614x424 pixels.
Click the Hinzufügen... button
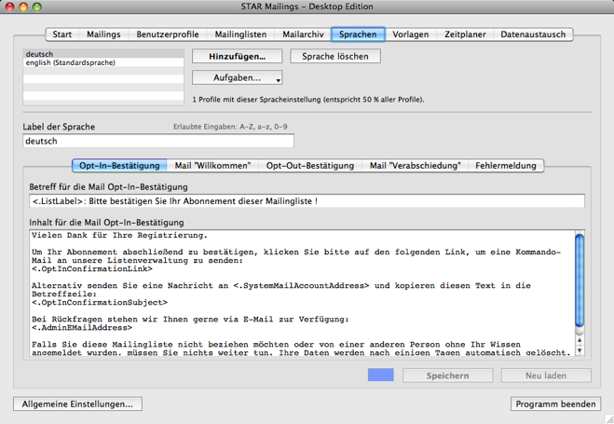237,56
